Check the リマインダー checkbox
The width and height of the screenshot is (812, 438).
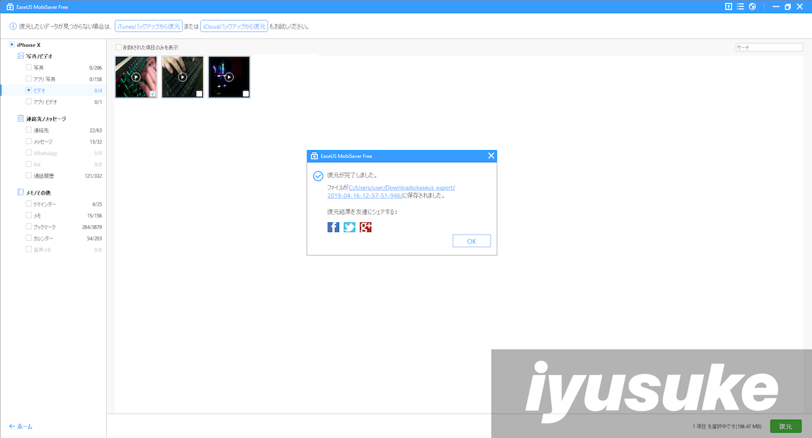click(x=28, y=203)
